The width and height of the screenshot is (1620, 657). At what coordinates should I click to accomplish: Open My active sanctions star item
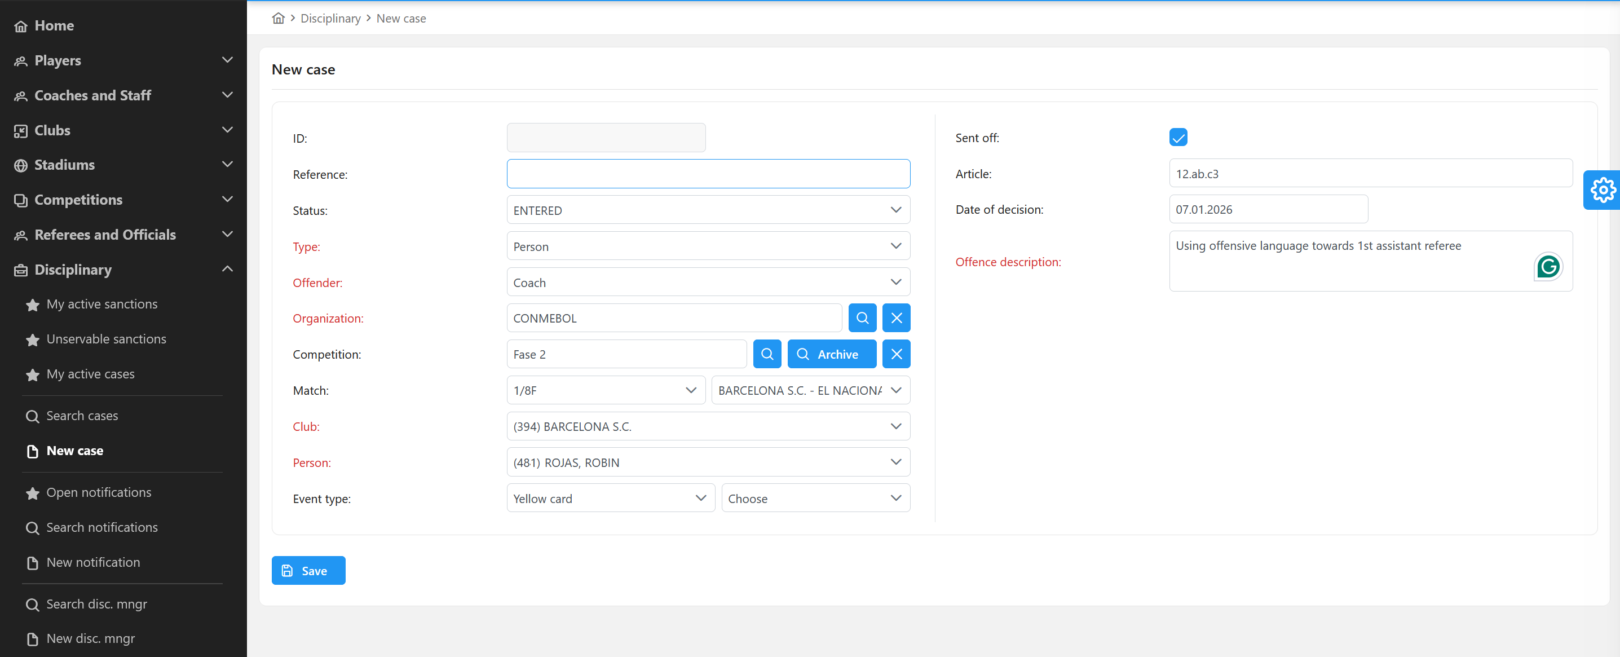(x=102, y=305)
